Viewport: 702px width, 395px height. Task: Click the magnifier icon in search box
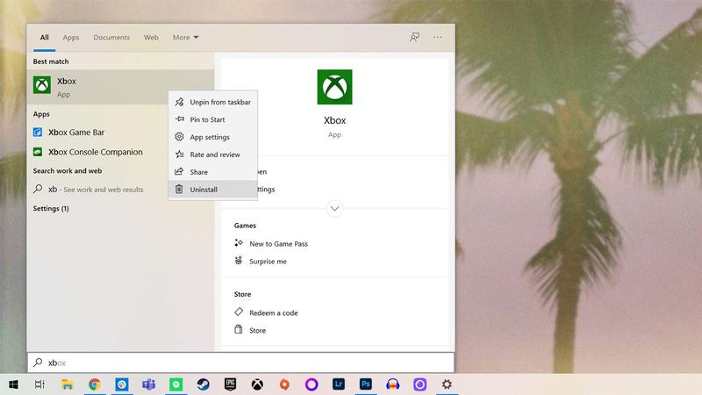coord(38,363)
